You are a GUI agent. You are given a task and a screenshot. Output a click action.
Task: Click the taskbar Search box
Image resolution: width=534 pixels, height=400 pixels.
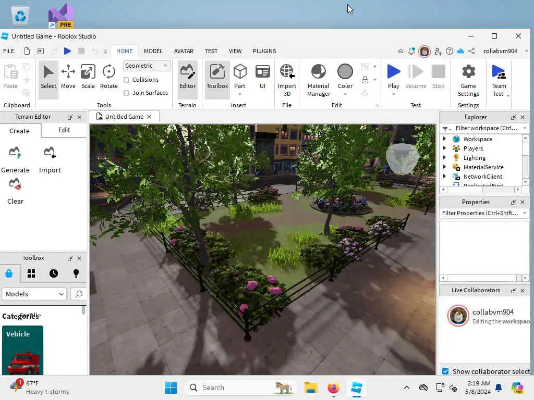click(x=241, y=387)
